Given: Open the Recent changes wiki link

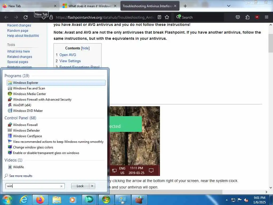Looking at the screenshot, I should click(x=19, y=25).
